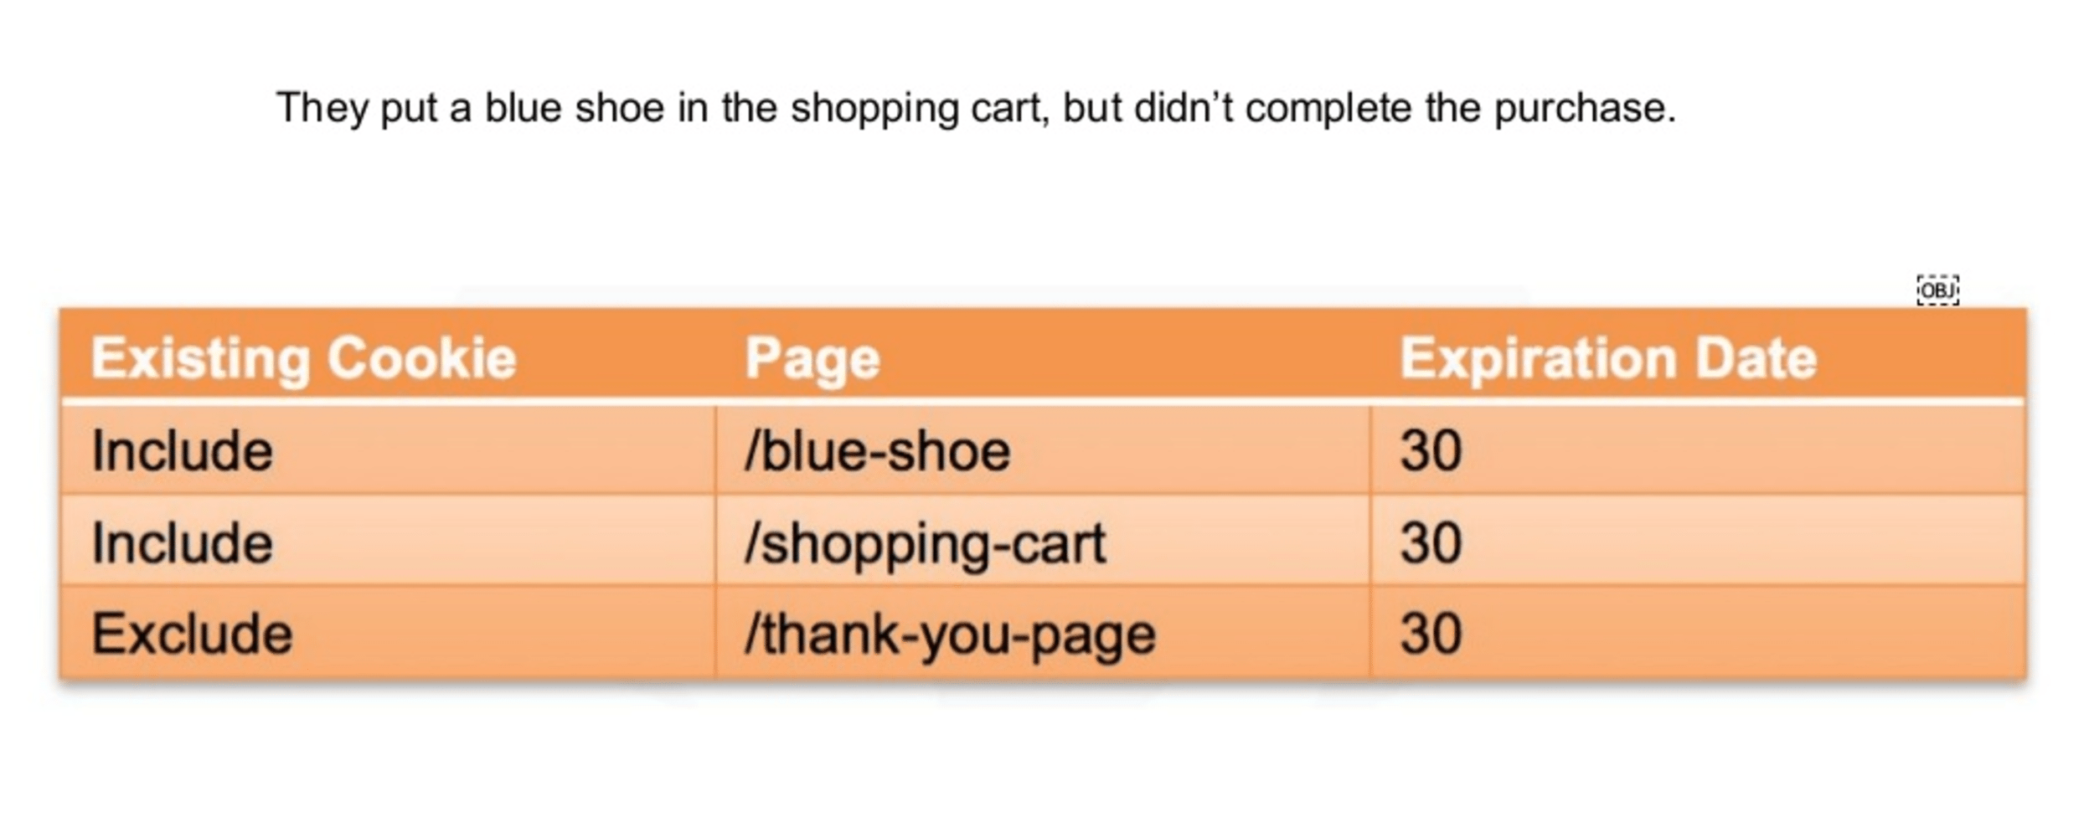2089x822 pixels.
Task: Select the /shopping-cart page cell
Action: click(925, 544)
